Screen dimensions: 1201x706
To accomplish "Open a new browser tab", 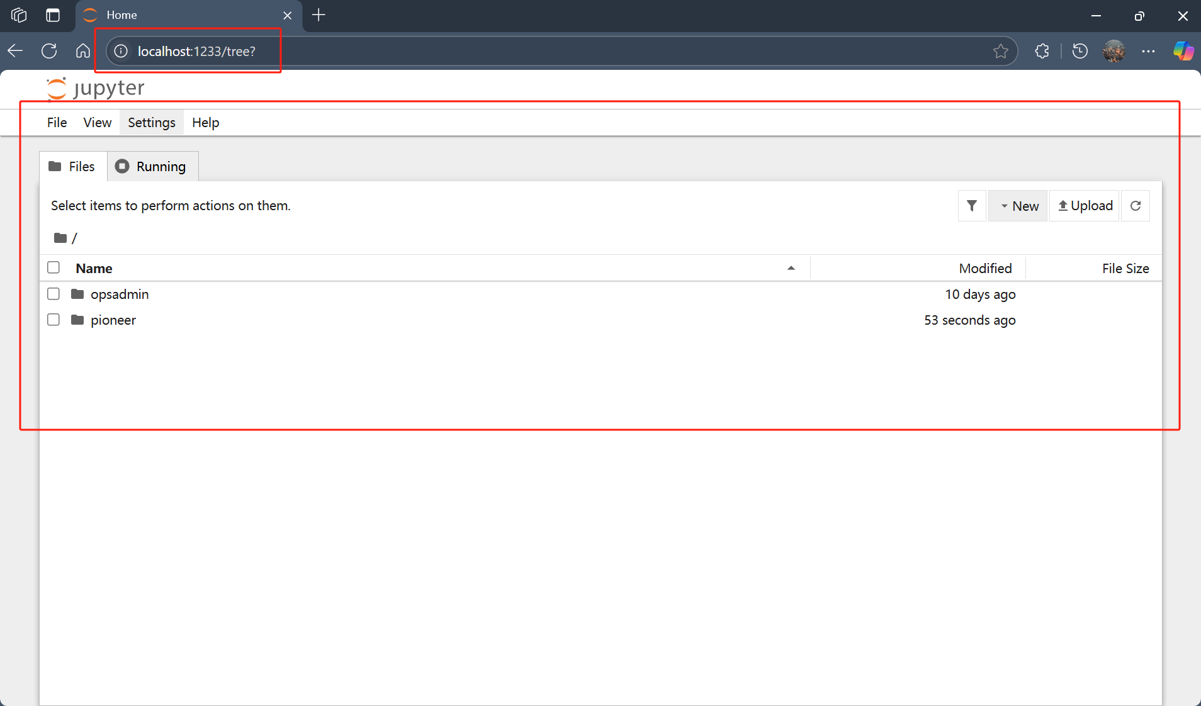I will [319, 15].
